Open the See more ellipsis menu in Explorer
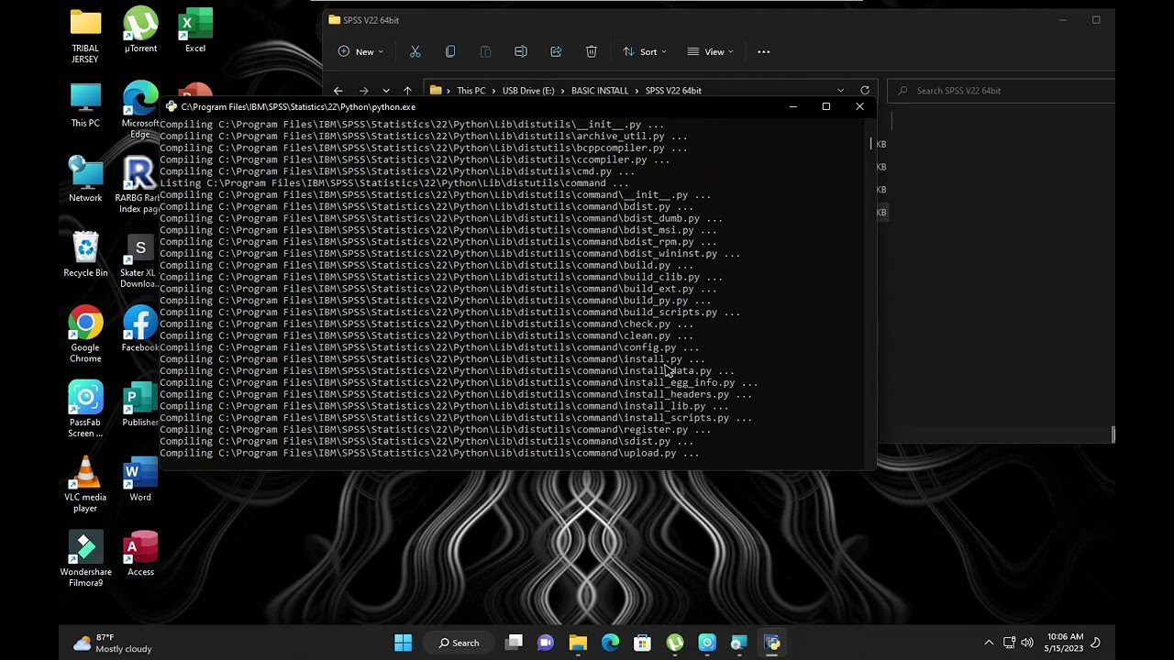The image size is (1174, 660). [763, 52]
